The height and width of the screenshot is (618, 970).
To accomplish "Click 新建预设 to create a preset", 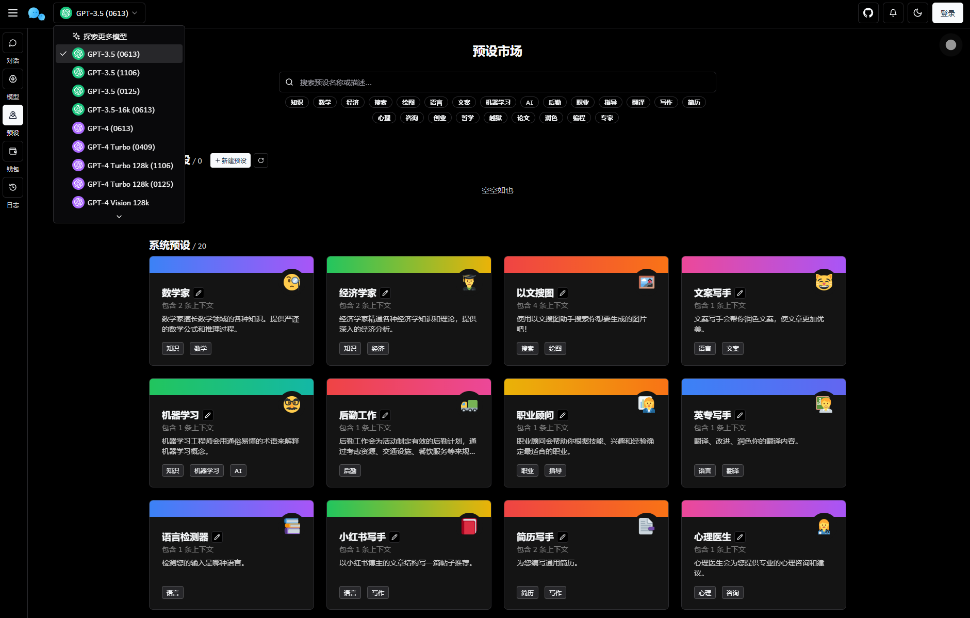I will (x=230, y=160).
